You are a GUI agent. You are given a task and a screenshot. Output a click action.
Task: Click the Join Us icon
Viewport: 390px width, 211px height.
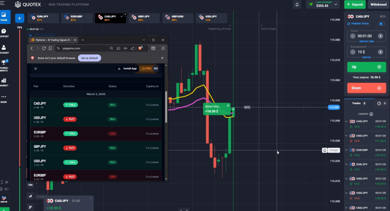tap(4, 199)
